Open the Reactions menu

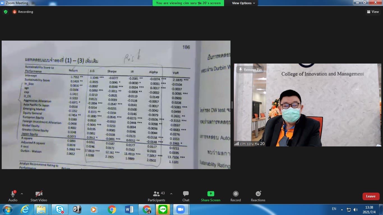258,196
